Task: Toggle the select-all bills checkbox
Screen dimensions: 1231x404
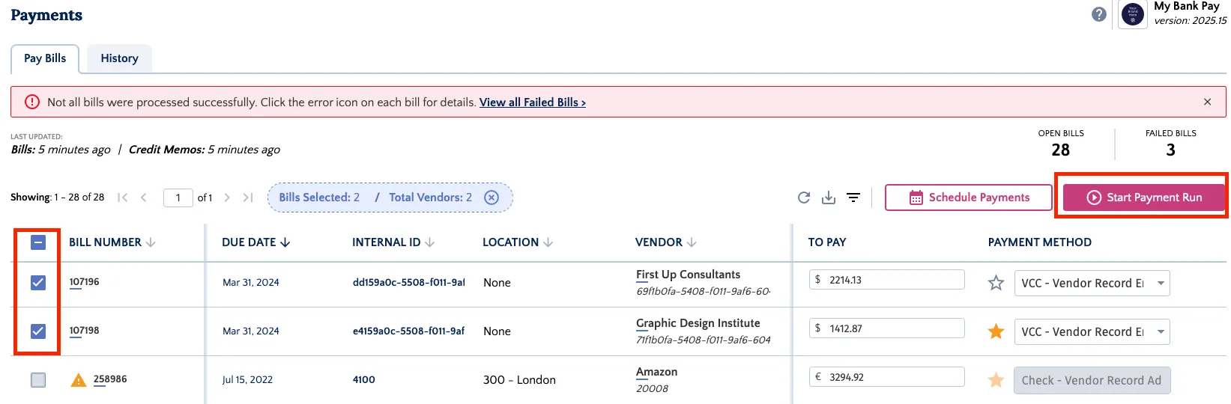Action: click(38, 242)
